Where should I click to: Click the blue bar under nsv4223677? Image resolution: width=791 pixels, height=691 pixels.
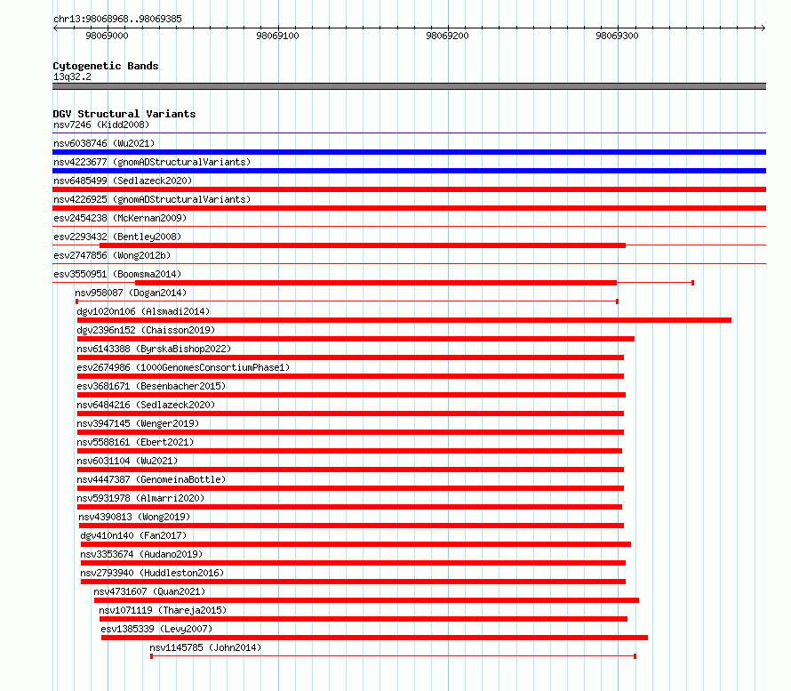point(409,171)
